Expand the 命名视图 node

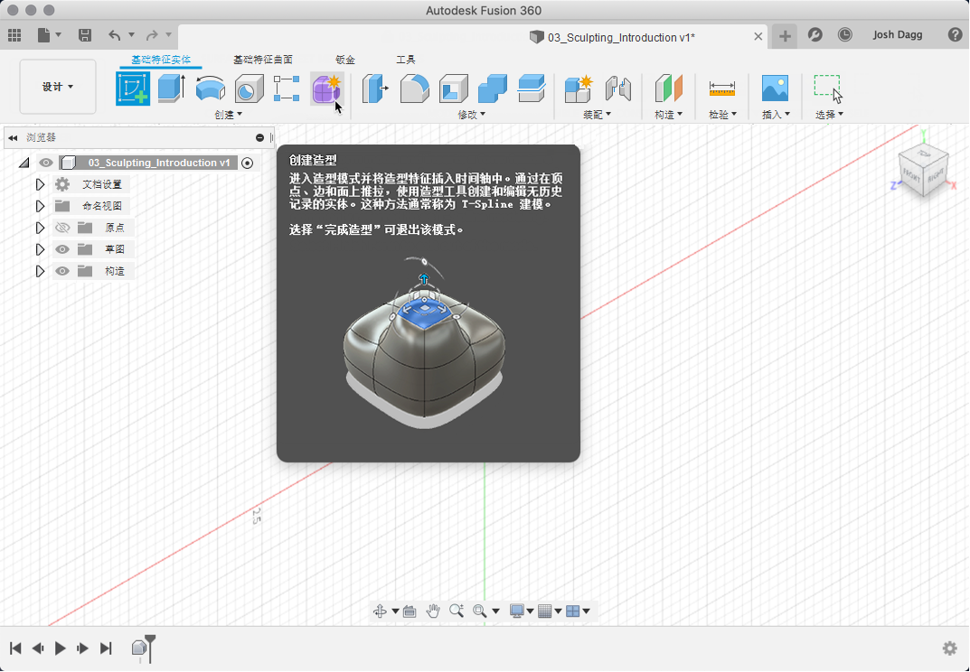point(40,206)
